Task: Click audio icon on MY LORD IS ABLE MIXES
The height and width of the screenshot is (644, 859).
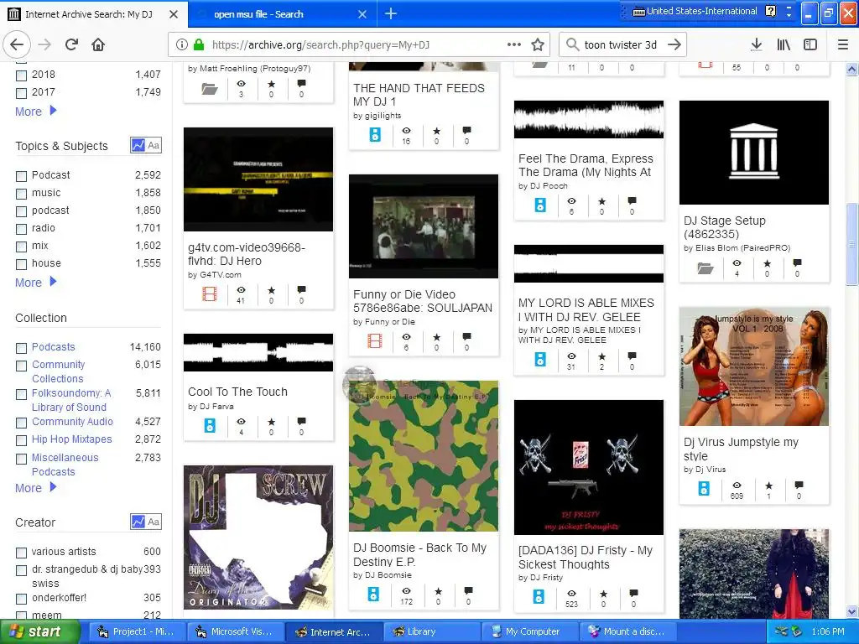Action: pos(540,360)
